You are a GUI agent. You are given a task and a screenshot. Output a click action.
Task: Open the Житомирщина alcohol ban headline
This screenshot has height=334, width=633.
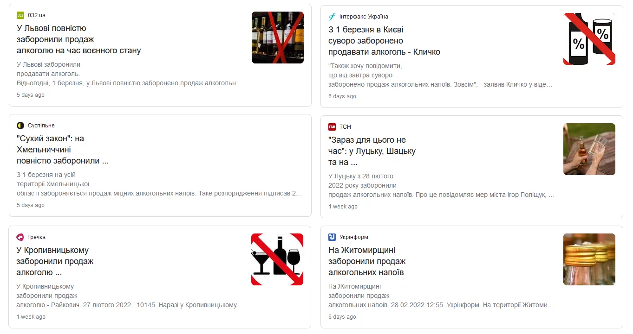pos(367,261)
